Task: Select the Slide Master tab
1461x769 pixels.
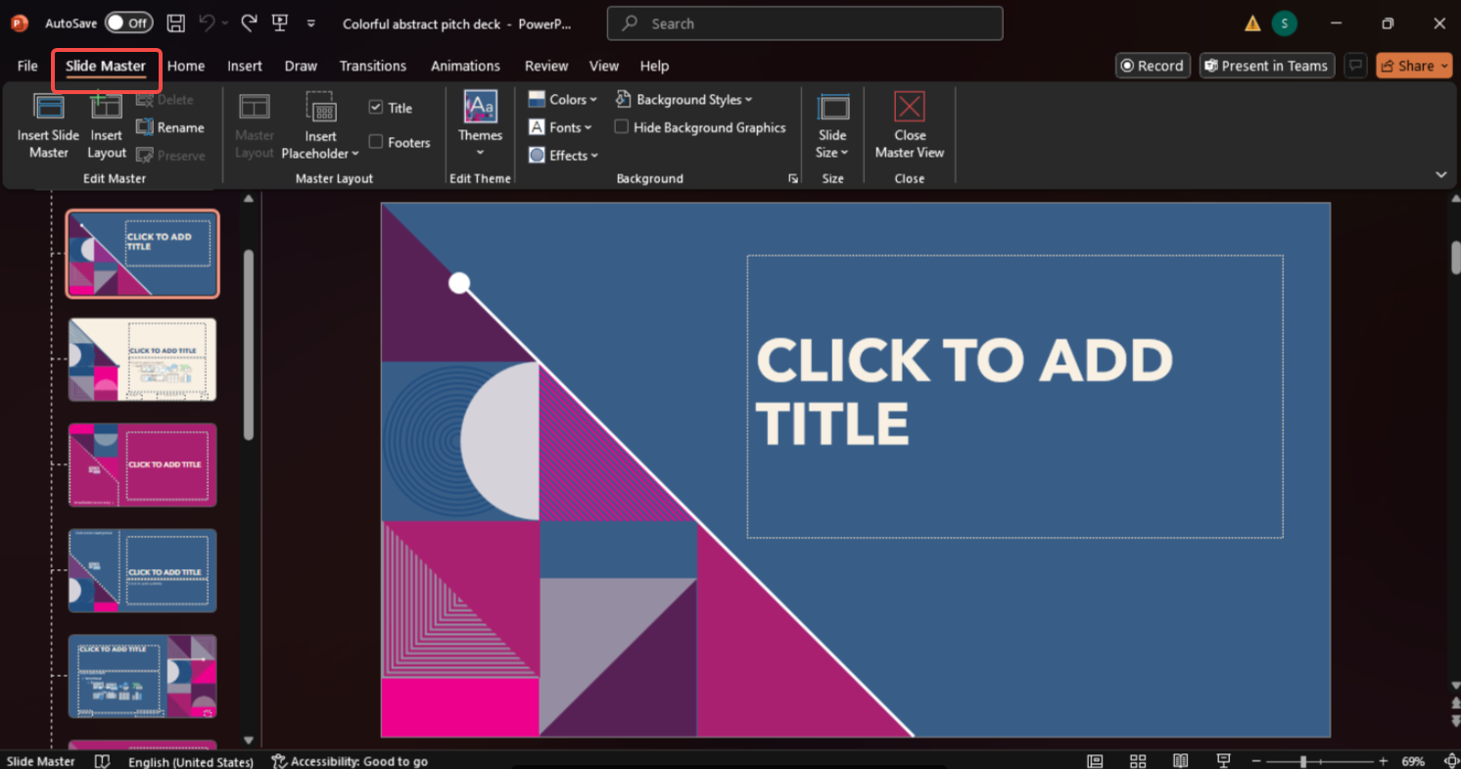Action: tap(106, 66)
